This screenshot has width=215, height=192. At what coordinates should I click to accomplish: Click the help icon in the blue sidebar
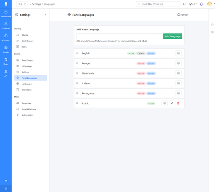tap(6, 181)
